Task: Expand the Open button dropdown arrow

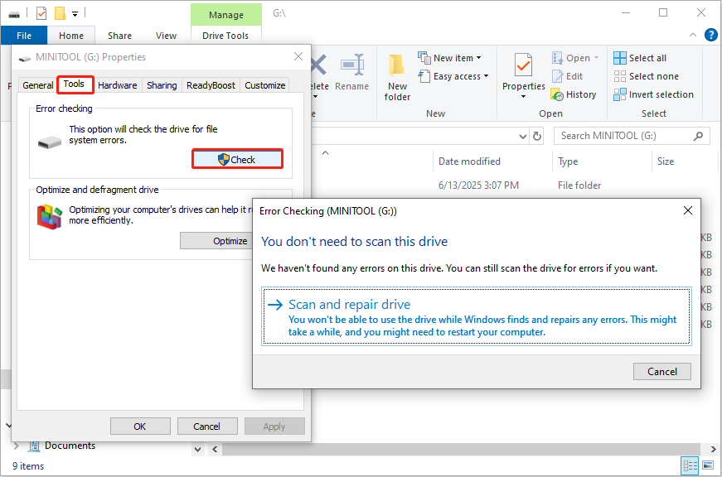Action: tap(596, 58)
